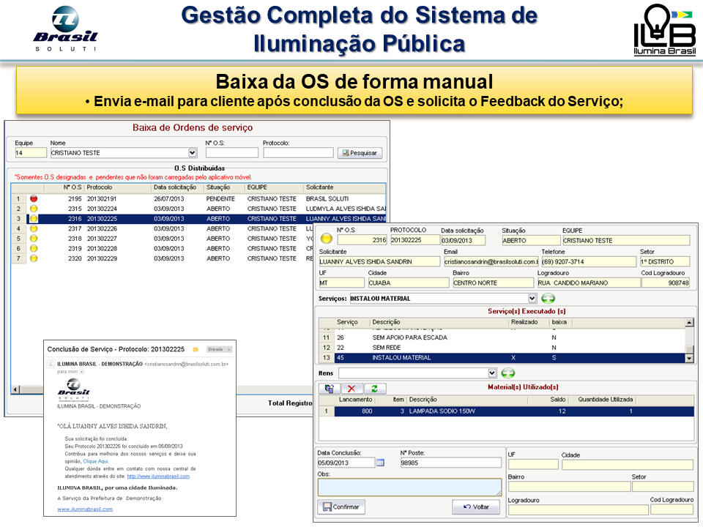The image size is (703, 527).
Task: Open the Serviços dropdown with INSTALOU MATERIAL
Action: (x=532, y=299)
